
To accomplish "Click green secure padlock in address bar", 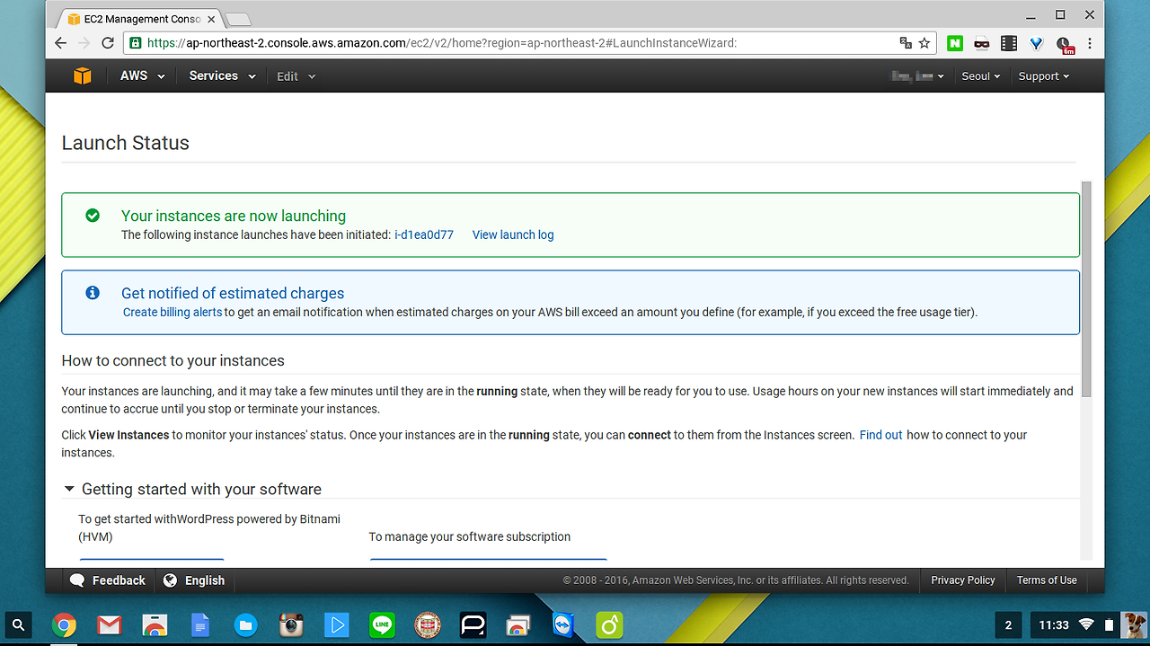I will pyautogui.click(x=136, y=43).
